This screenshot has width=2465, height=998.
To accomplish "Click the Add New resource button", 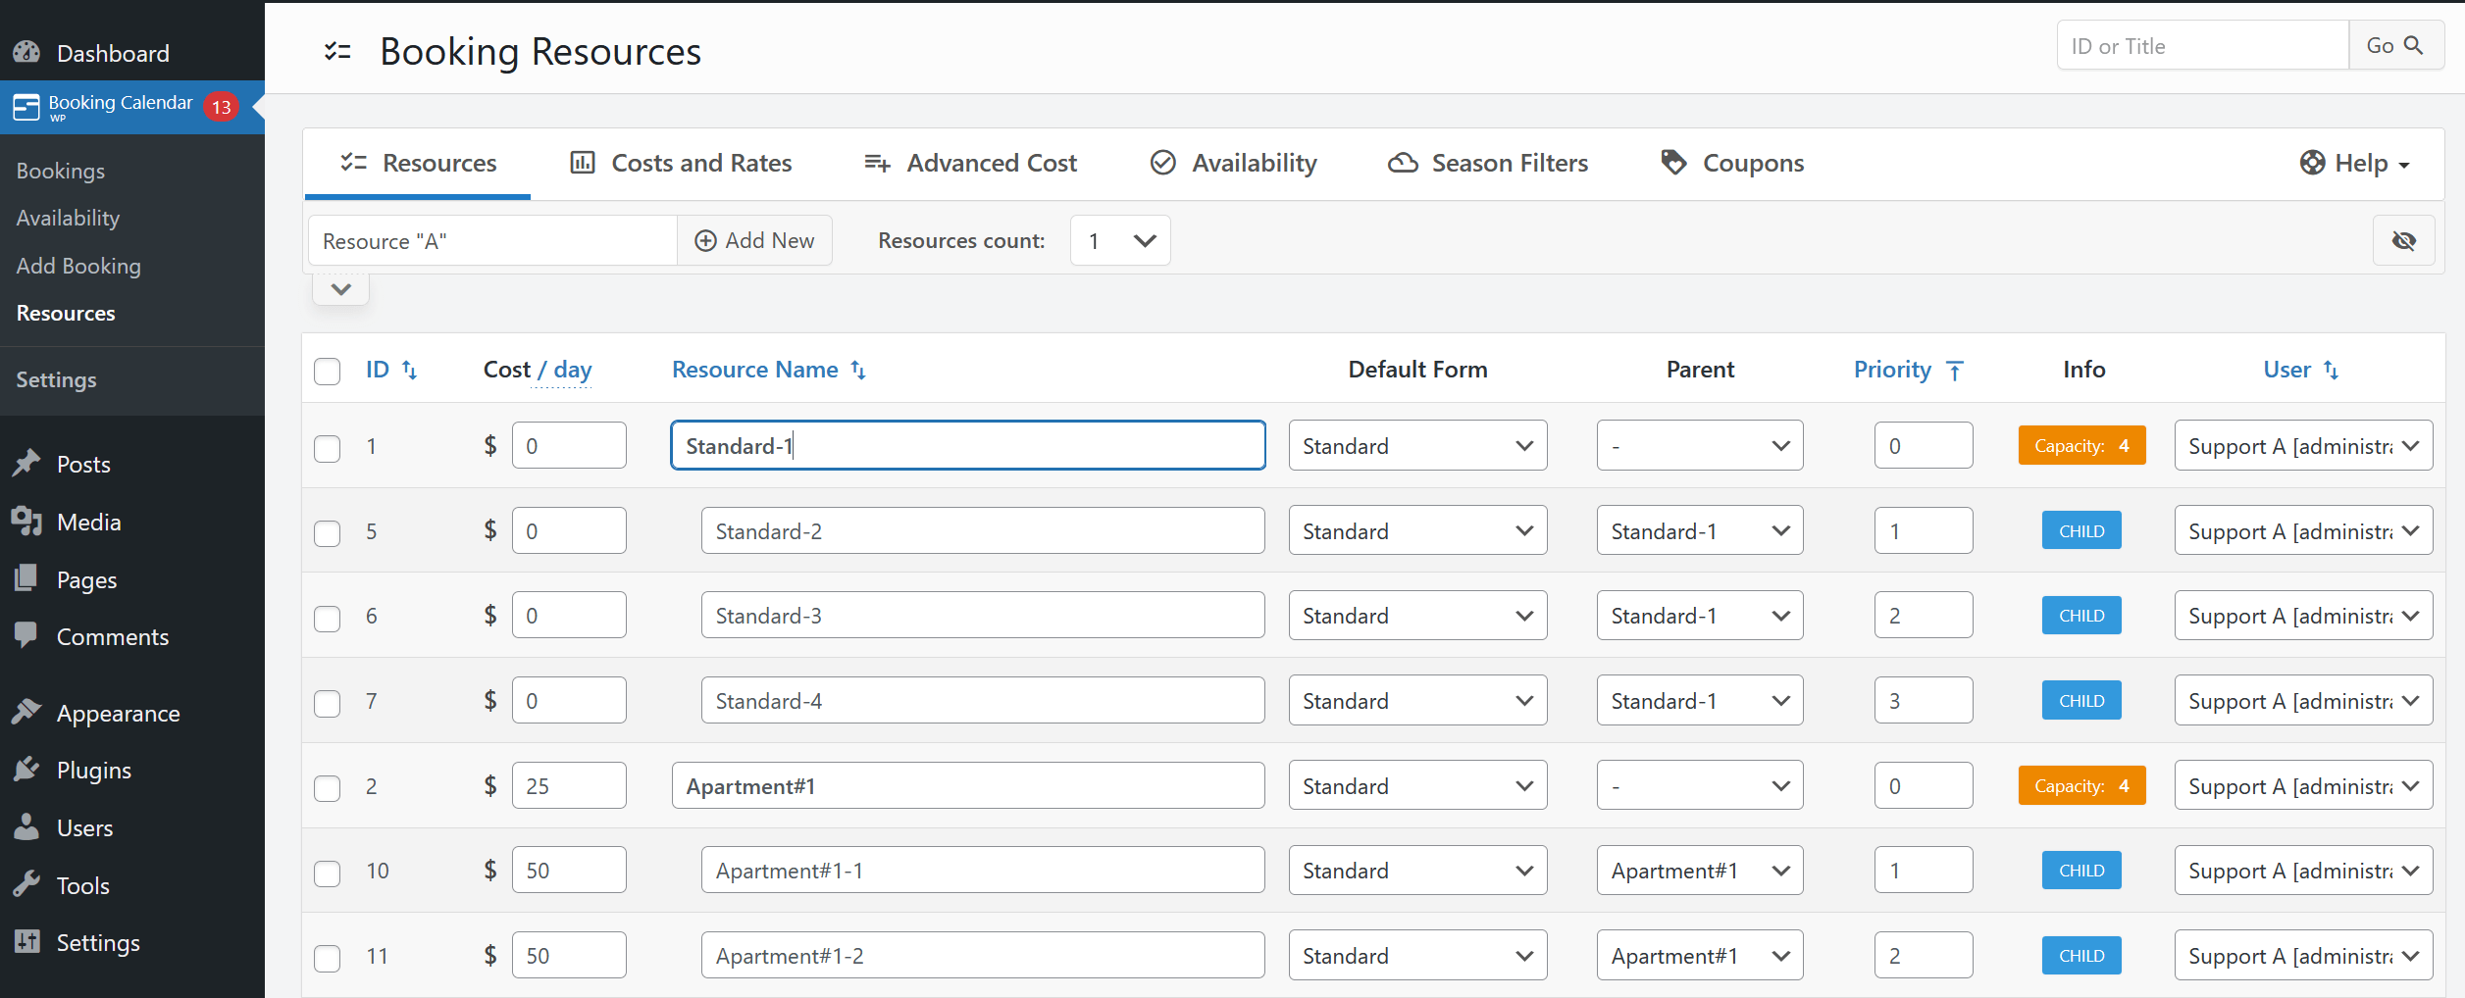I will [x=754, y=241].
